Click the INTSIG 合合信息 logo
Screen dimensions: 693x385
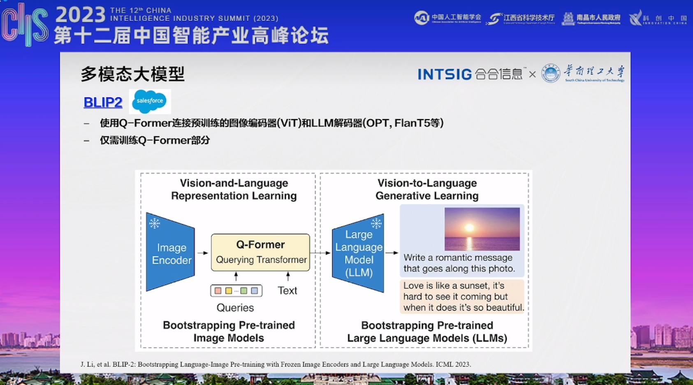[x=472, y=74]
